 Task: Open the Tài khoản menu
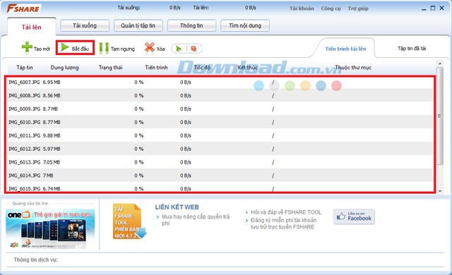click(x=302, y=8)
